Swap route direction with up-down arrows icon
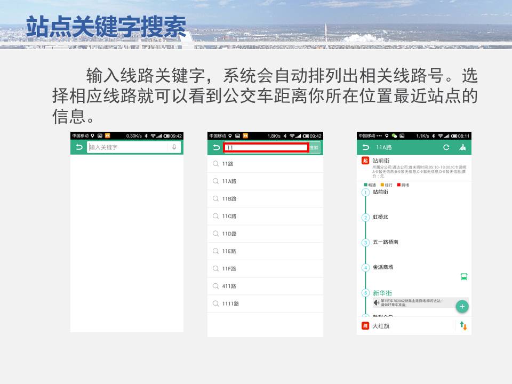 (463, 325)
